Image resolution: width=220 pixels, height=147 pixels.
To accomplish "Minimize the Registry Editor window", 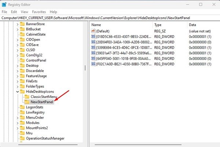I will (188, 4).
